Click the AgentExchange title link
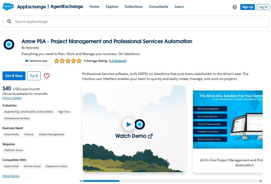 point(67,7)
